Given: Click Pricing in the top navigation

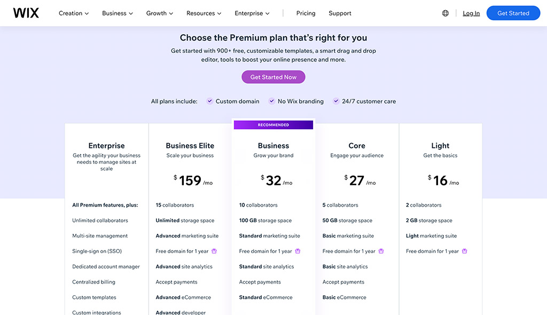Looking at the screenshot, I should [x=306, y=13].
